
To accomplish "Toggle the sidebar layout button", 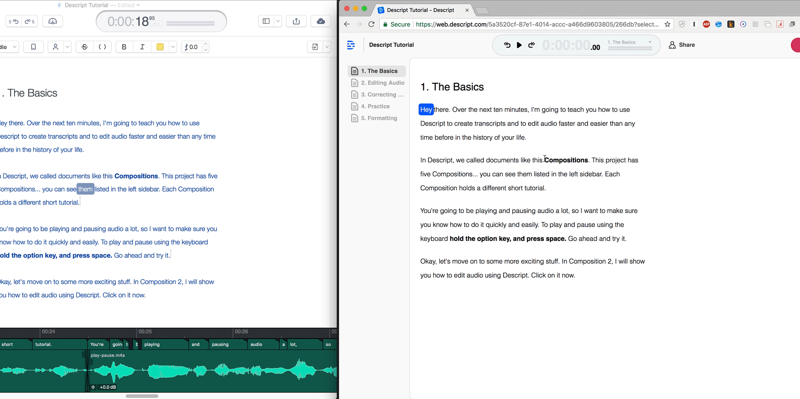I will (x=266, y=21).
